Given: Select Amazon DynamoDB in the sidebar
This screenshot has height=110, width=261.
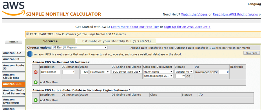Looking at the screenshot, I should click(13, 101).
